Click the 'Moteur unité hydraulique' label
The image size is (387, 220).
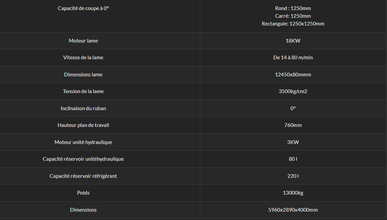click(83, 142)
